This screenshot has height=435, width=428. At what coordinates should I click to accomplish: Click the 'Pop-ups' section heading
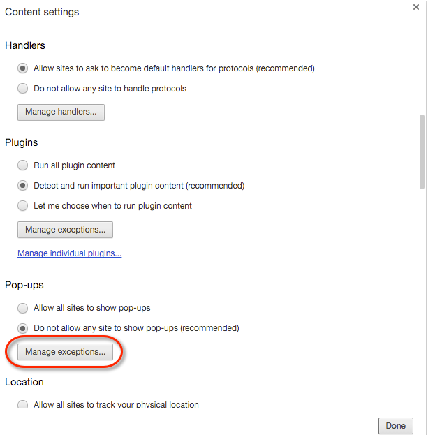pos(24,286)
